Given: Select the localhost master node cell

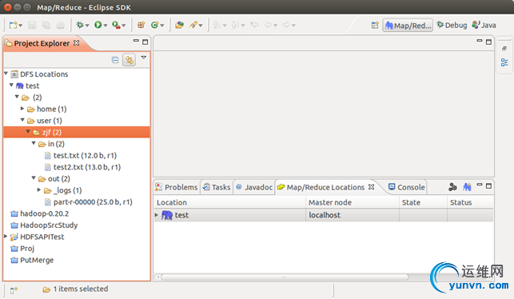Looking at the screenshot, I should click(353, 215).
